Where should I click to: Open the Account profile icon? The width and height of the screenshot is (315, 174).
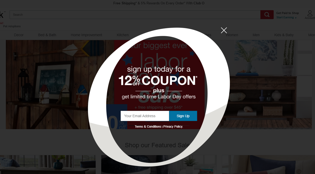click(310, 15)
